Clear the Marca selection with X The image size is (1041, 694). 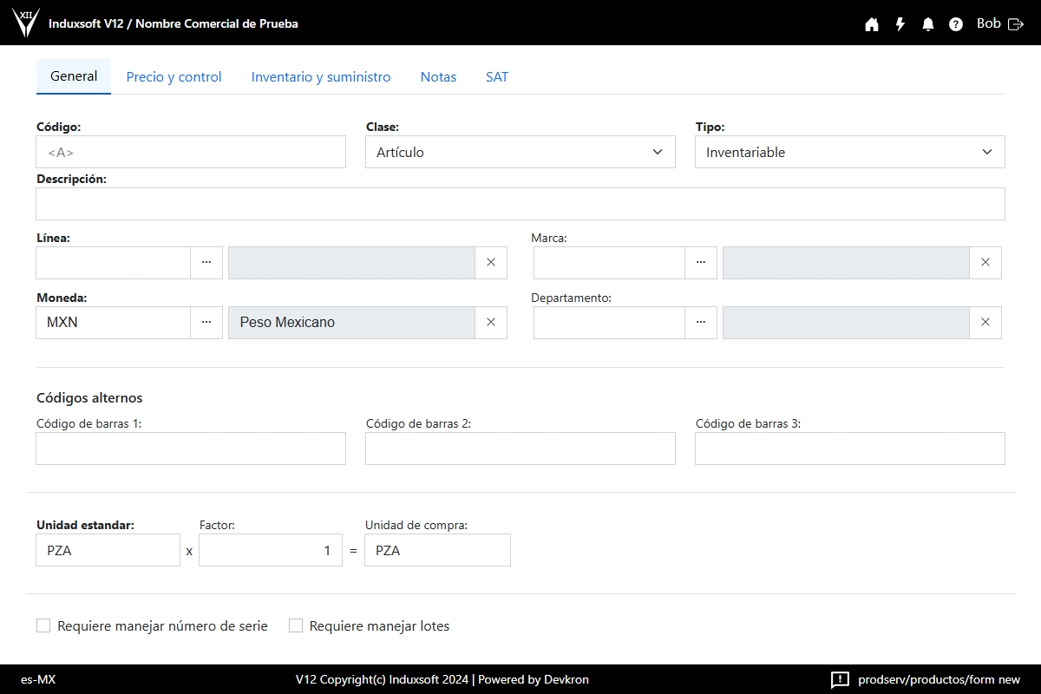985,262
